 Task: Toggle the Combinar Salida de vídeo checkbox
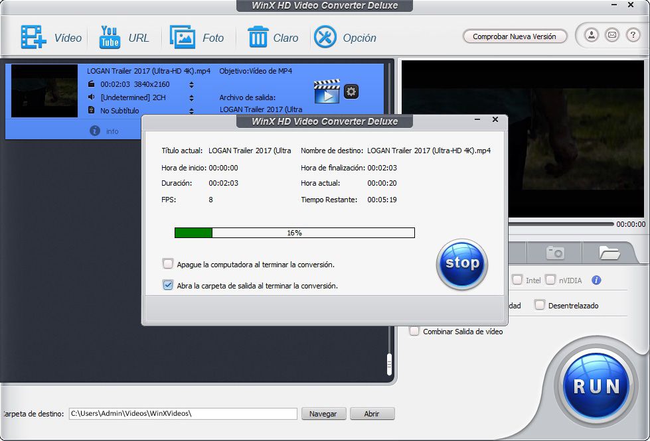point(414,331)
